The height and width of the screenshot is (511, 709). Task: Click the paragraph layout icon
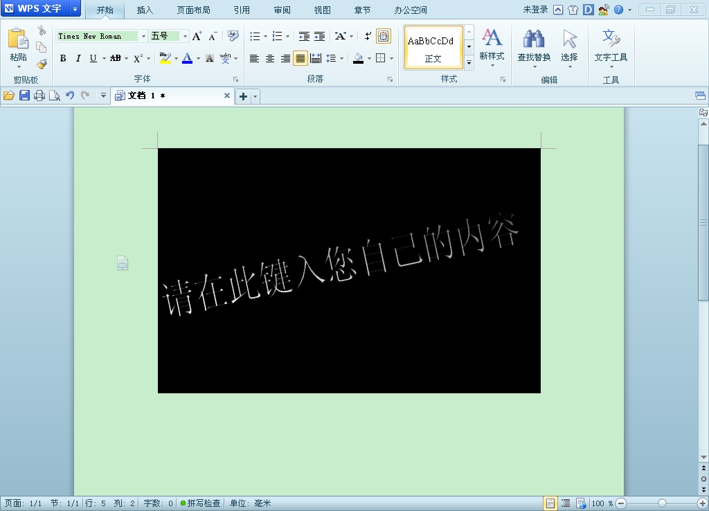coord(384,36)
